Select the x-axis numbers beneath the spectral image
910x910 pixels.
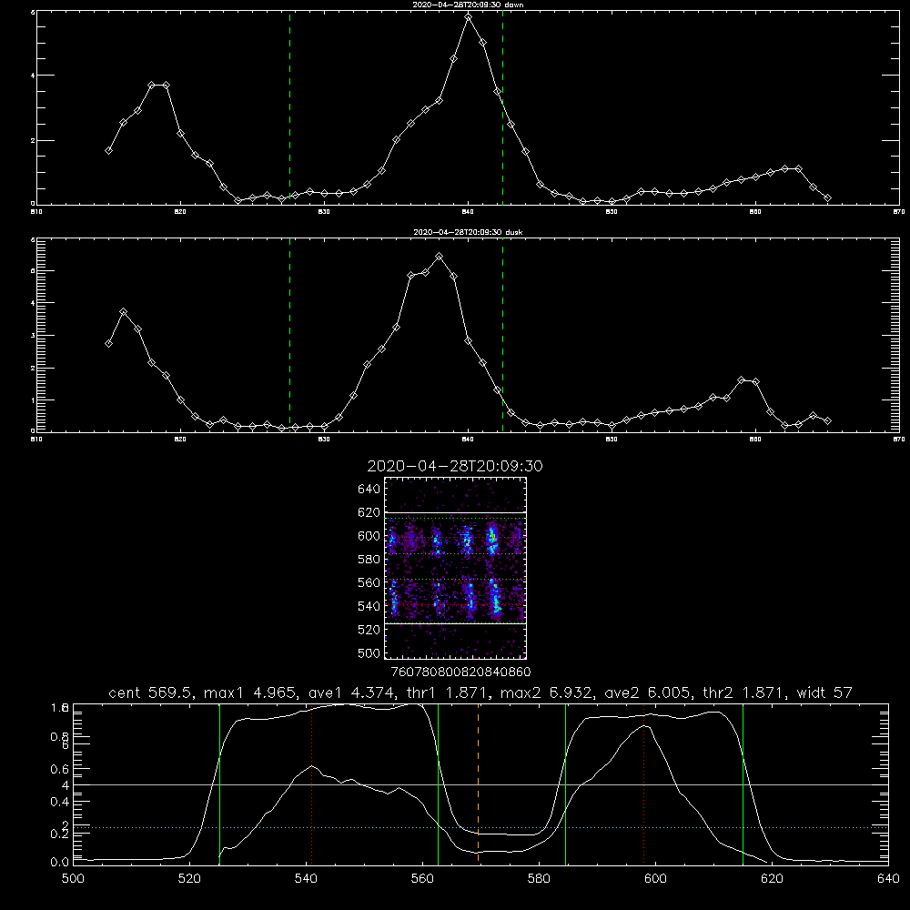[461, 672]
